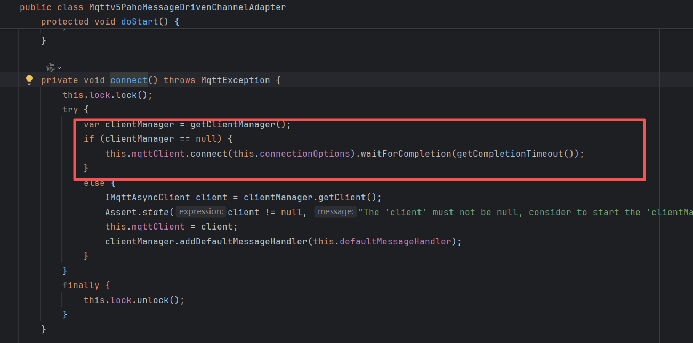Place cursor on this.lock.unlock() line

point(133,300)
